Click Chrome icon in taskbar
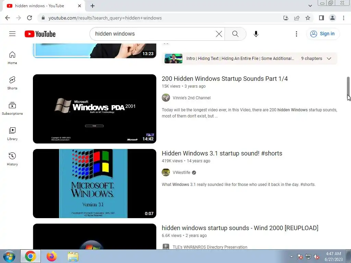The image size is (351, 263). pos(31,256)
